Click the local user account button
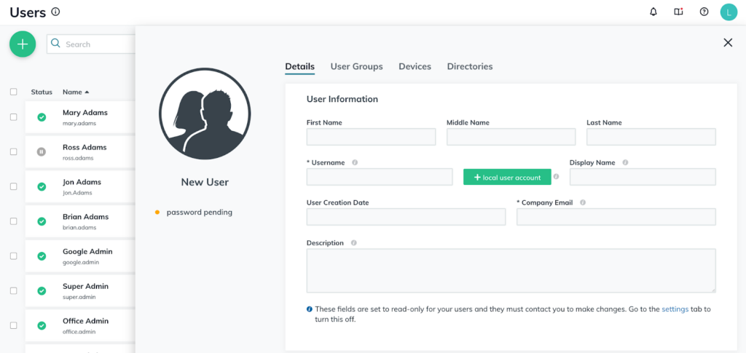The height and width of the screenshot is (353, 746). tap(507, 177)
